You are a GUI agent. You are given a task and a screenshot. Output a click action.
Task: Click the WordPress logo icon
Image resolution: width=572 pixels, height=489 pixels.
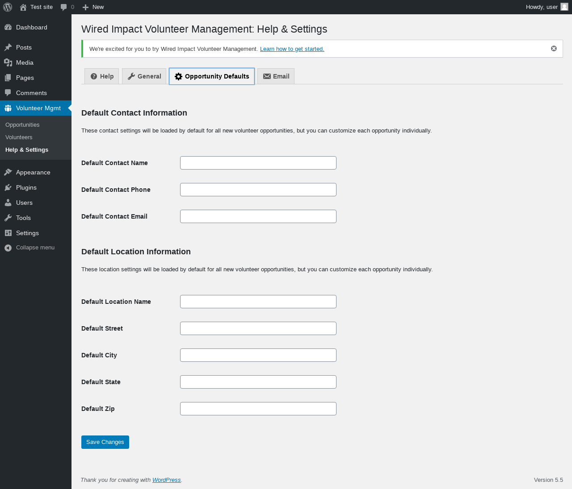8,7
